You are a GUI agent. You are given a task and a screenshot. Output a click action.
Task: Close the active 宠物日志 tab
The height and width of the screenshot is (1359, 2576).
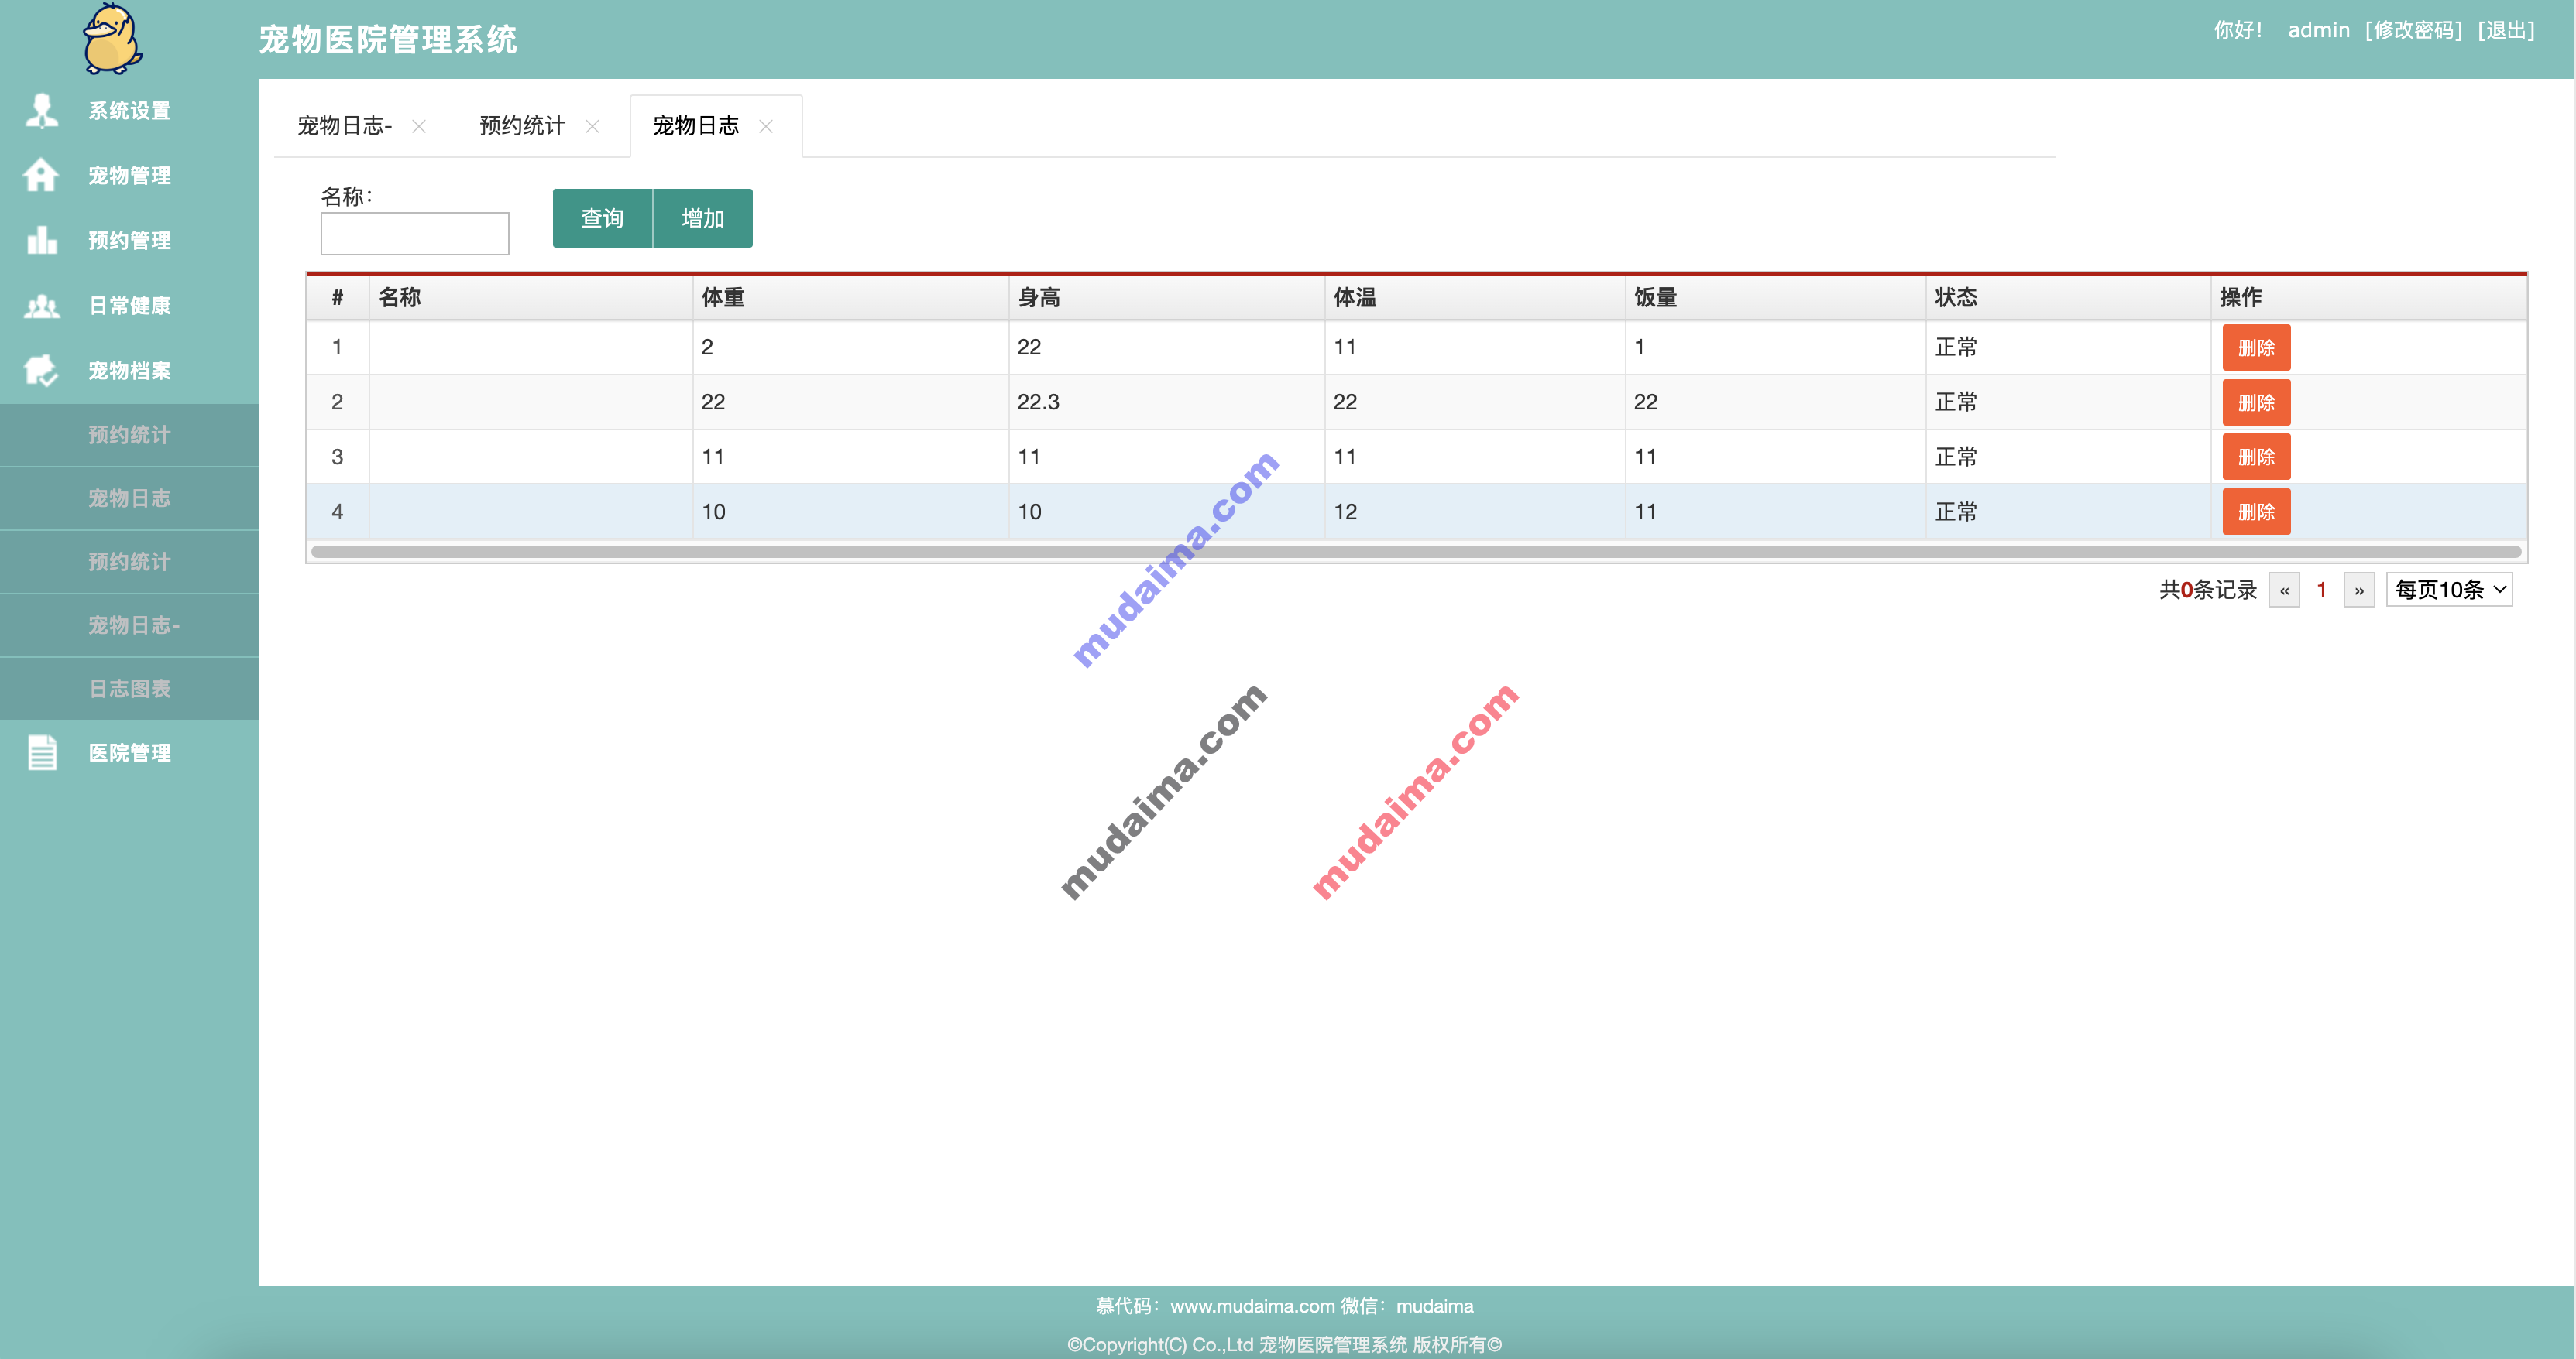[x=766, y=126]
